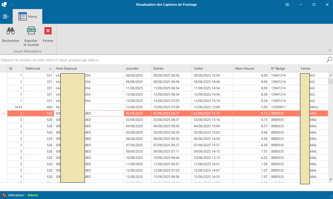The width and height of the screenshot is (333, 199).
Task: Export the journal with the XLSX icon
Action: [x=31, y=31]
